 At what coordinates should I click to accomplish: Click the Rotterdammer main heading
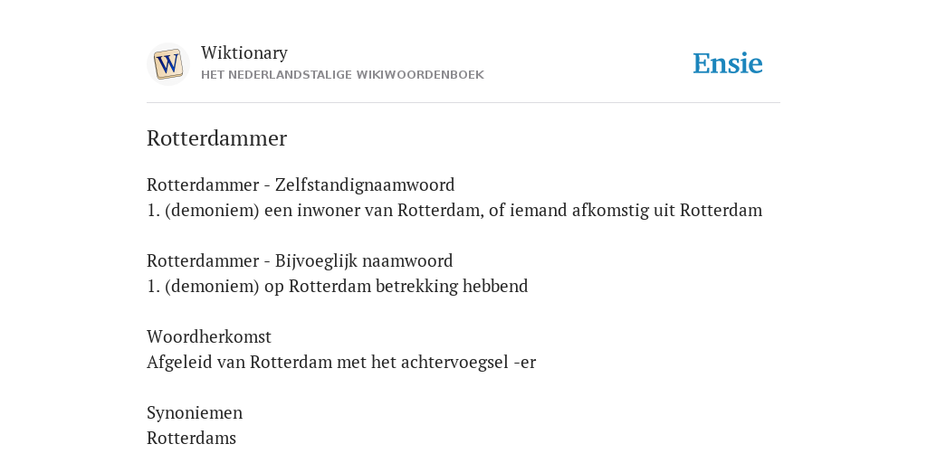(217, 138)
